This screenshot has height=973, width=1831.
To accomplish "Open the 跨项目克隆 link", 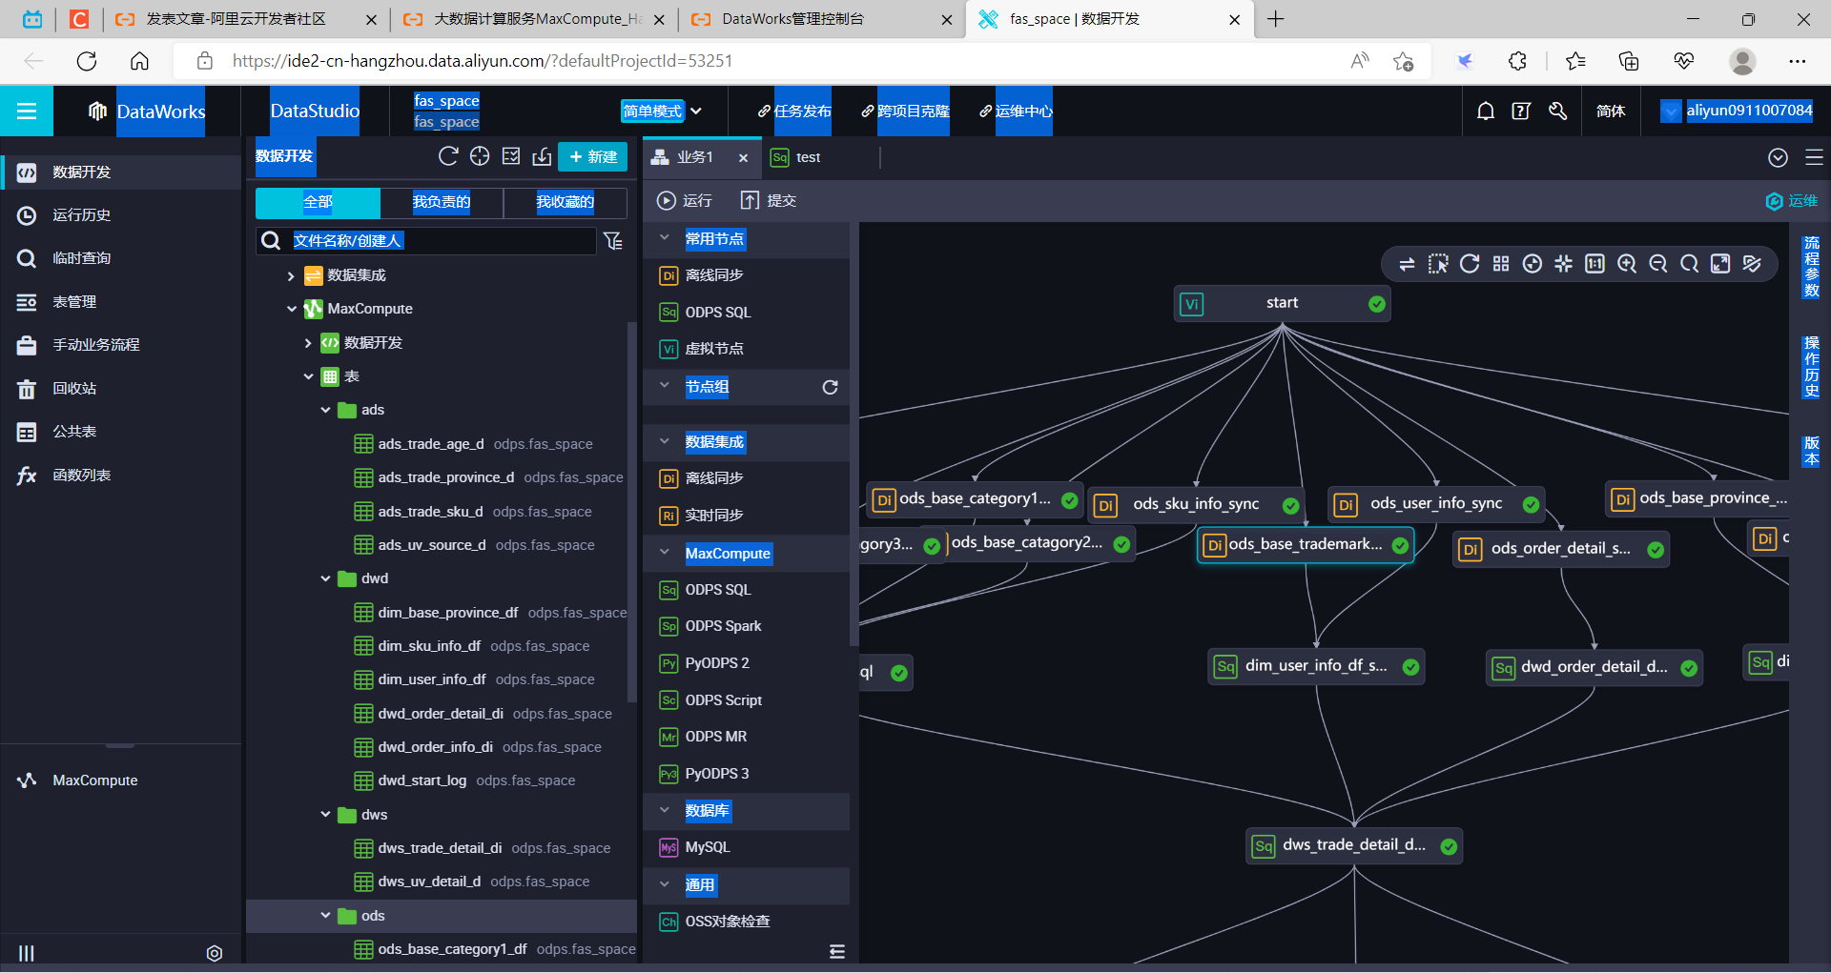I will click(x=905, y=111).
